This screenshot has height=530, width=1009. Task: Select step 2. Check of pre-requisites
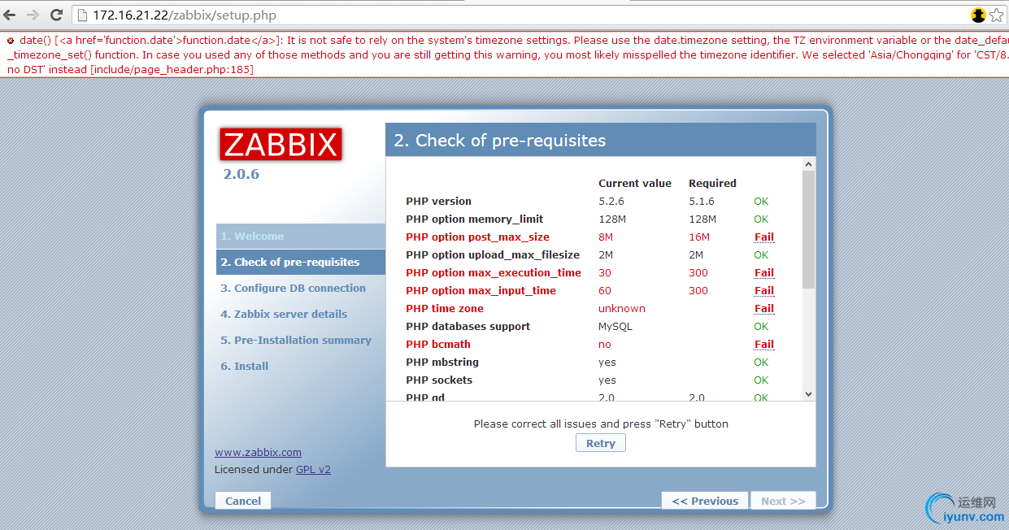301,262
